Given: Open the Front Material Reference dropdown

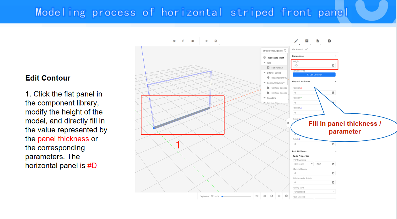Looking at the screenshot, I should (303, 164).
